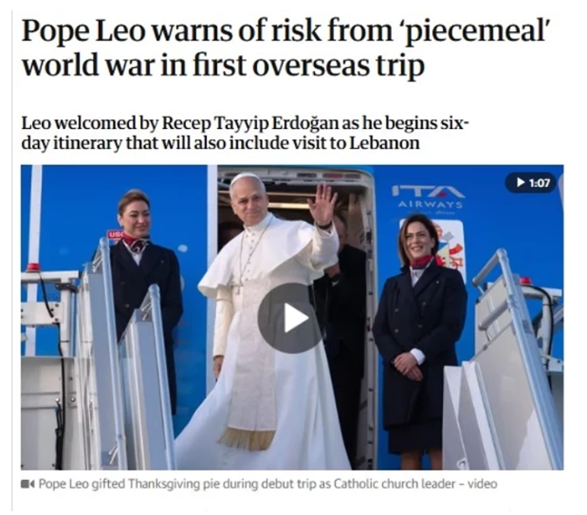The height and width of the screenshot is (515, 587).
Task: Click the 1:07 video duration badge
Action: coord(531,183)
